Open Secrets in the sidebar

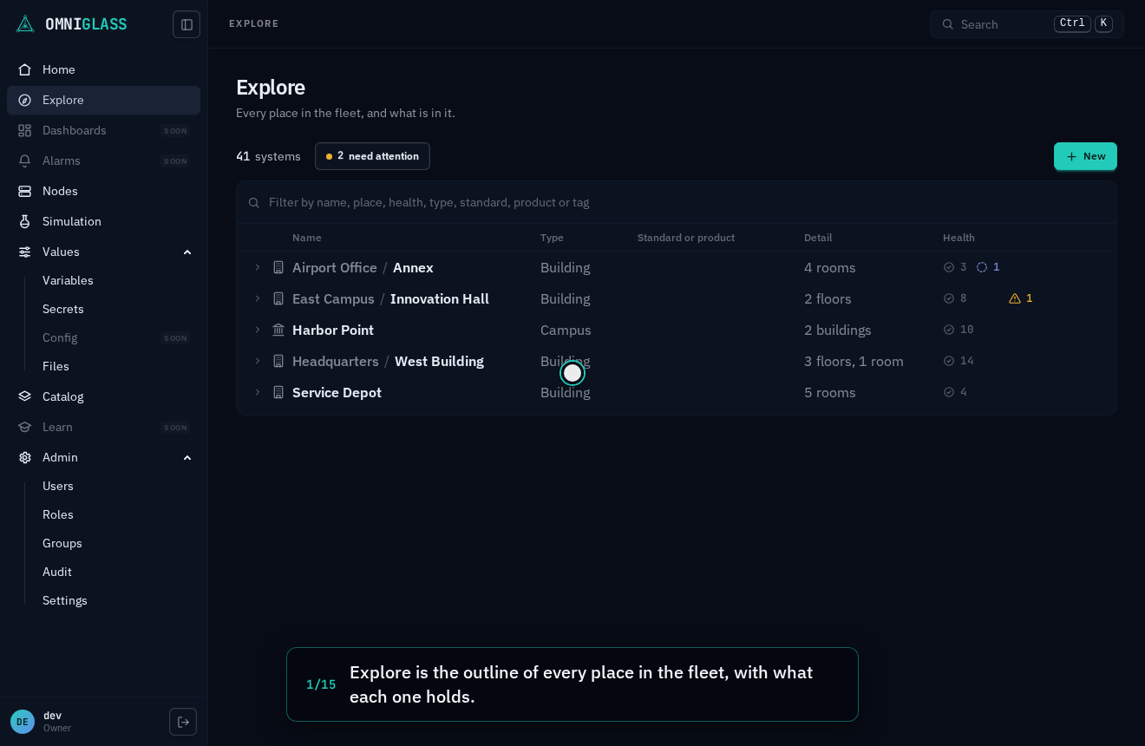pyautogui.click(x=63, y=309)
